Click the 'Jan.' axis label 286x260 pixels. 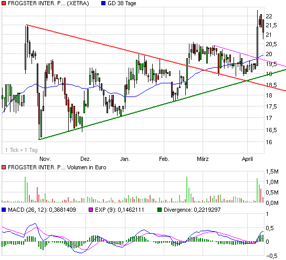click(125, 159)
